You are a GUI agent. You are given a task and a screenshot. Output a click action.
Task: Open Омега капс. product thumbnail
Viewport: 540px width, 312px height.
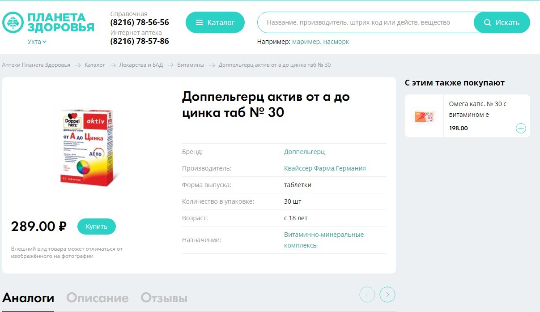(x=424, y=116)
